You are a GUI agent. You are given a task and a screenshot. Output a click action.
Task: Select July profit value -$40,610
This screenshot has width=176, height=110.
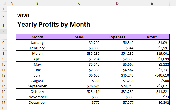(152, 75)
